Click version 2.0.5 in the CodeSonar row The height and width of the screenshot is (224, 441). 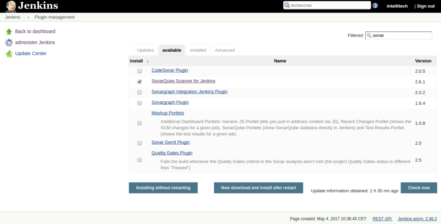pyautogui.click(x=420, y=71)
